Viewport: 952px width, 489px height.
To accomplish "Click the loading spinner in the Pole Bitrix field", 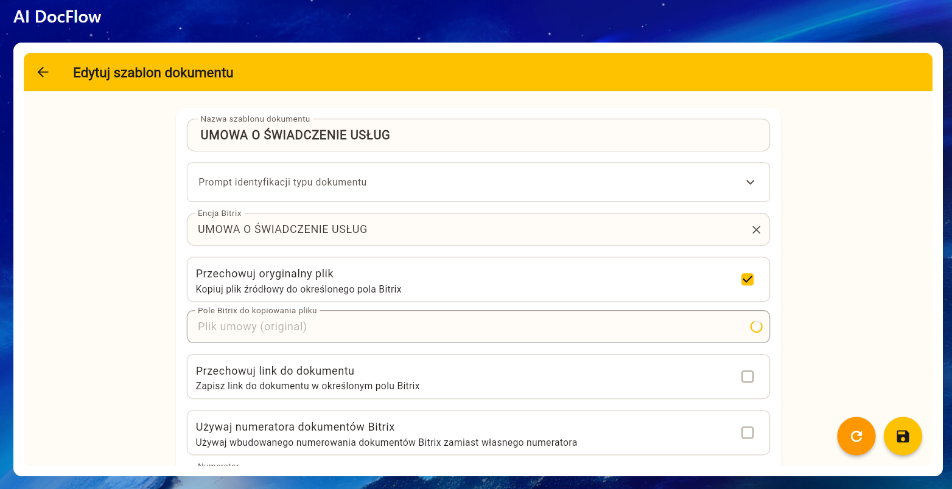I will pos(756,327).
